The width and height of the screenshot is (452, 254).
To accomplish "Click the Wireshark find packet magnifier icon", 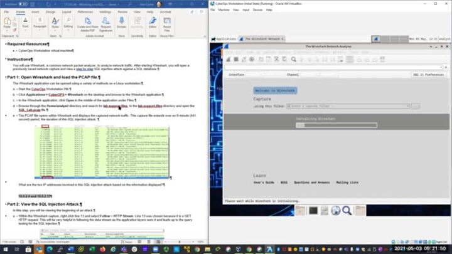I will point(293,60).
